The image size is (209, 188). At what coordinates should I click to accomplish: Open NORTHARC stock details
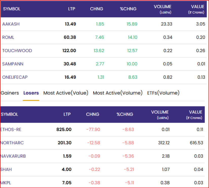click(12, 143)
